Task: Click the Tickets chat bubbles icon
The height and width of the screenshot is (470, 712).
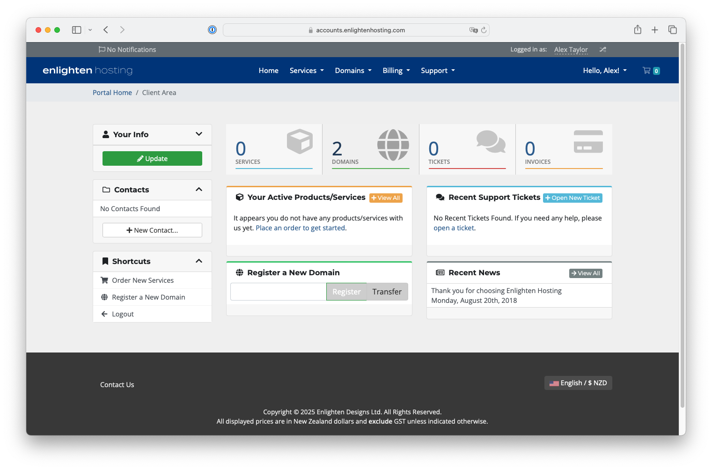Action: [x=491, y=141]
